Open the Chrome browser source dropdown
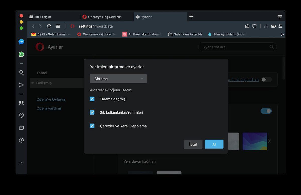 118,79
